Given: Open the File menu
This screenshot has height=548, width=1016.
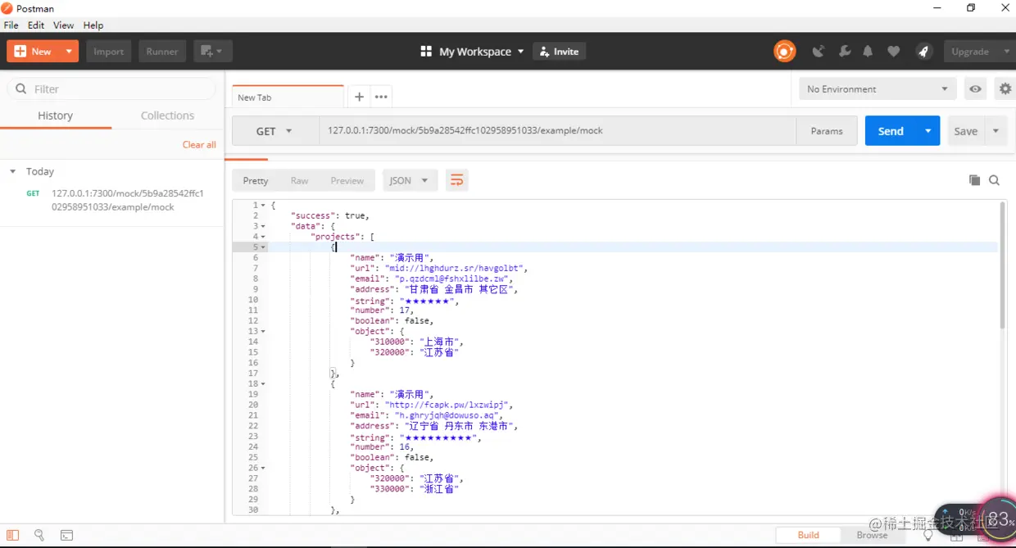Looking at the screenshot, I should [11, 25].
